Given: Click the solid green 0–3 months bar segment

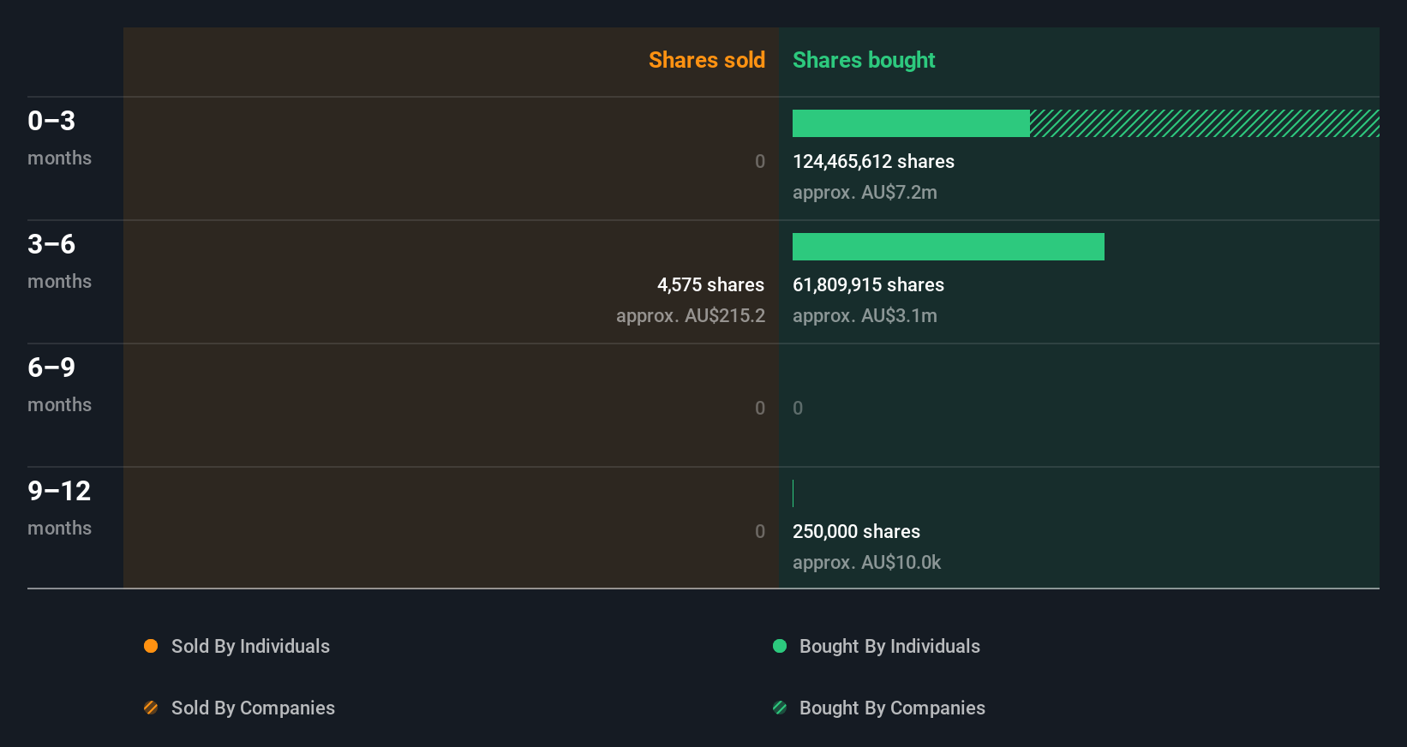Looking at the screenshot, I should pyautogui.click(x=911, y=123).
